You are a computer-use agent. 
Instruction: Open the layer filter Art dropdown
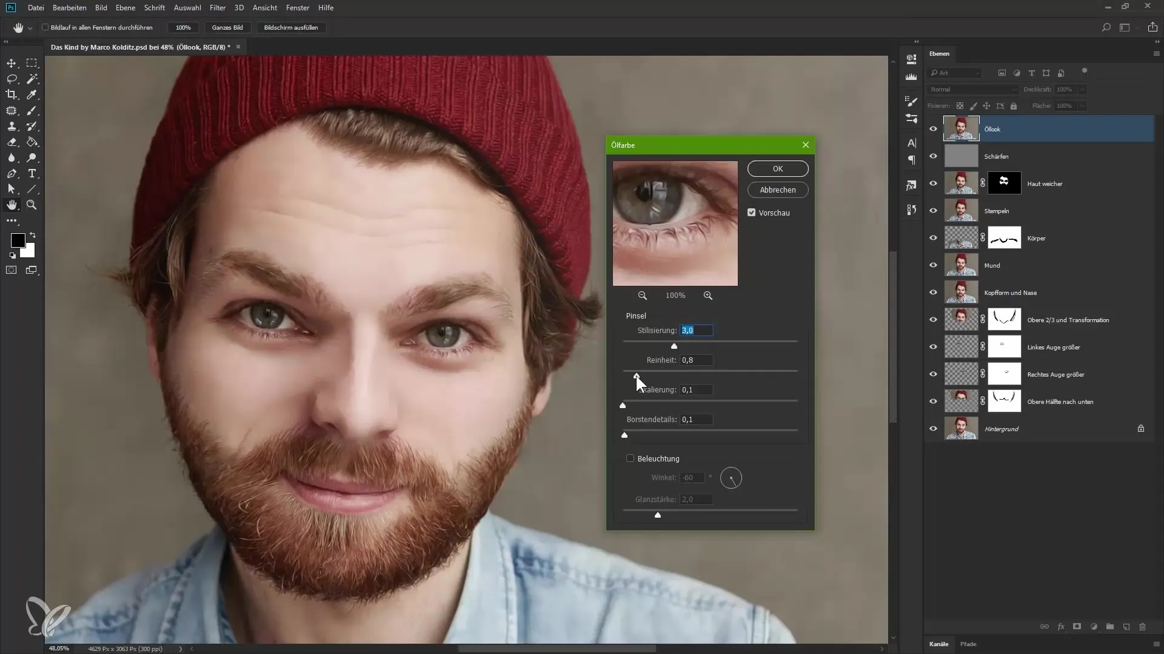pyautogui.click(x=955, y=73)
